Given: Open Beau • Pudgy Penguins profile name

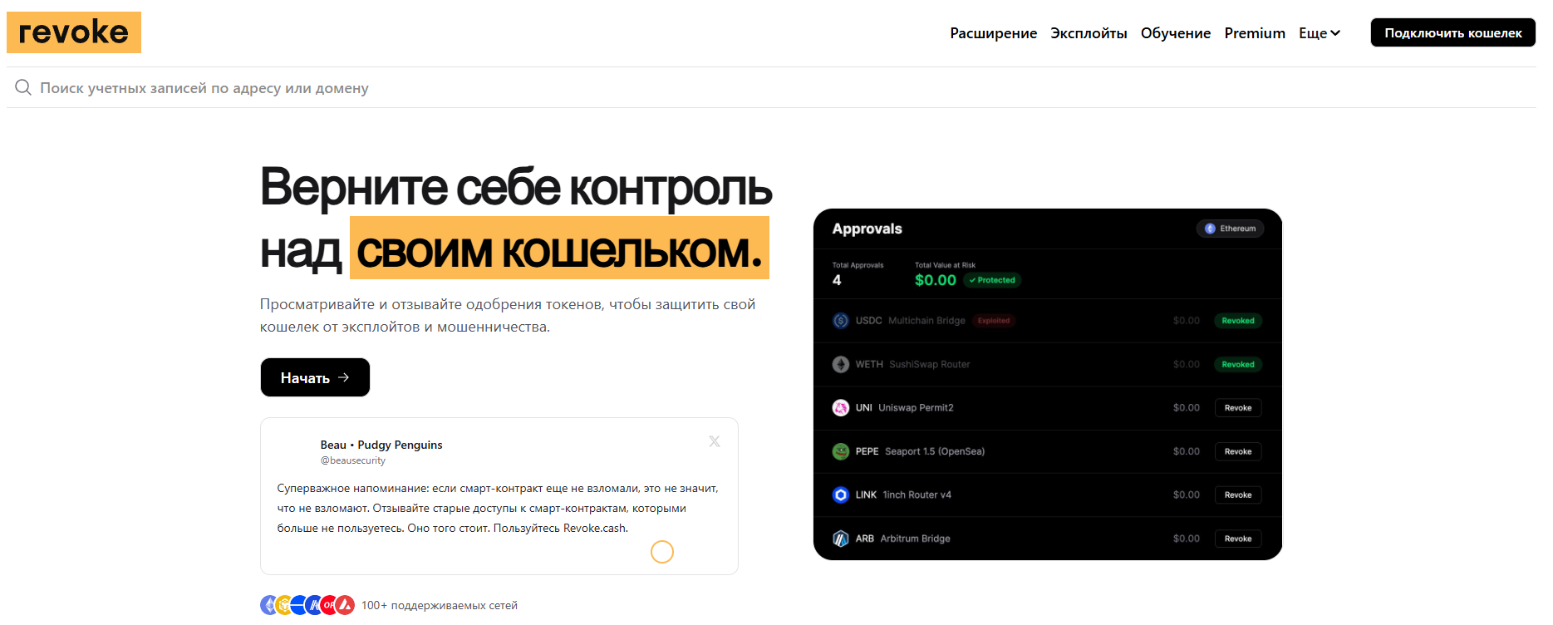Looking at the screenshot, I should [381, 445].
